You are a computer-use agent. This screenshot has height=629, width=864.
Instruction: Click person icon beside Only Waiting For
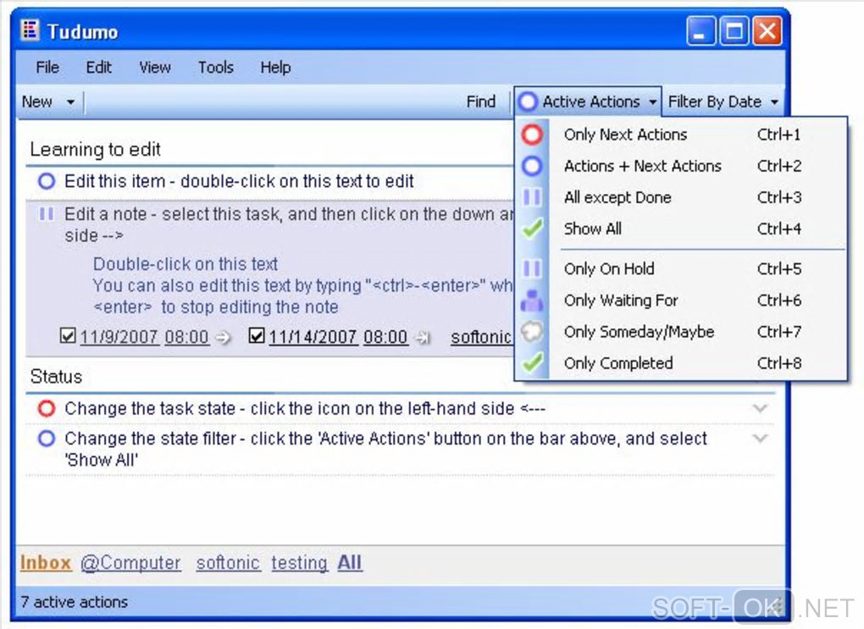coord(532,301)
